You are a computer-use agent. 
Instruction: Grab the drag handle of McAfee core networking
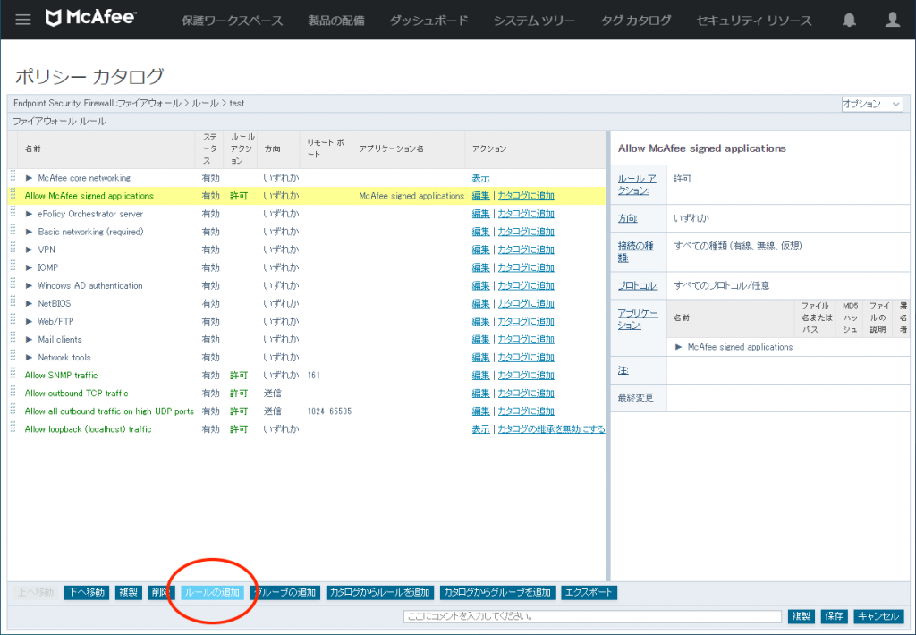13,177
